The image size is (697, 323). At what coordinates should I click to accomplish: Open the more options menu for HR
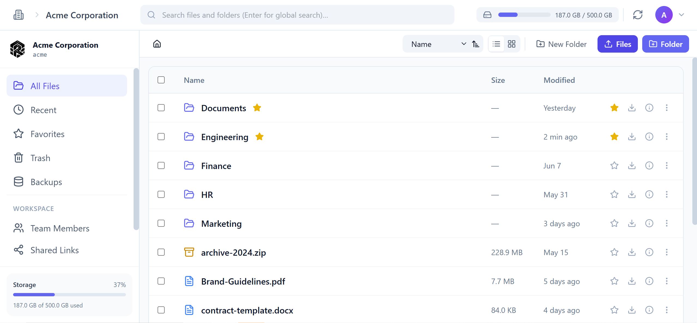tap(667, 194)
